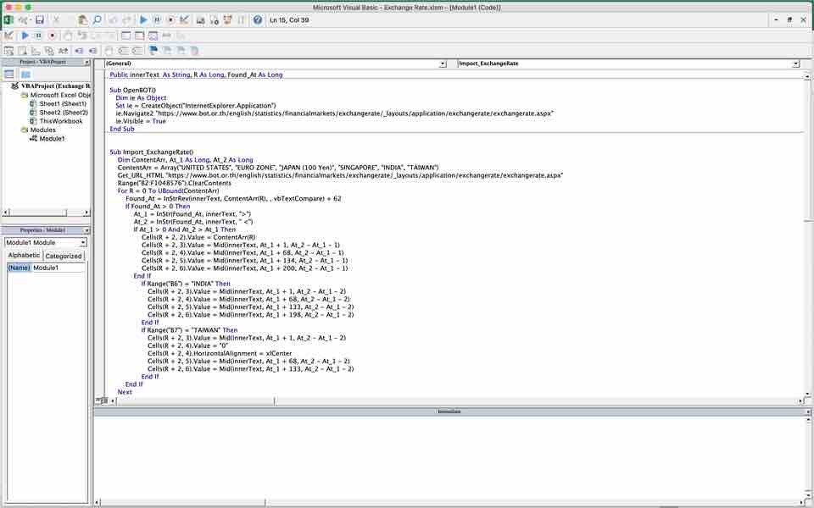Viewport: 814px width, 508px height.
Task: Click the red Reset icon in the Debug toolbar
Action: (x=52, y=36)
